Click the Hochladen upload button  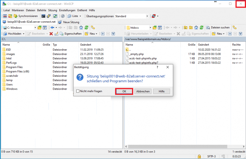12,34
